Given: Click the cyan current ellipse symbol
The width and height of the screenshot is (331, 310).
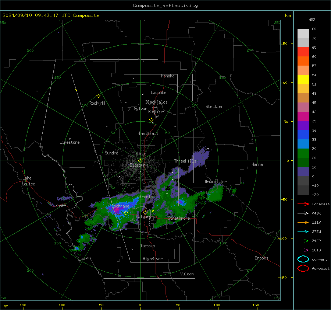Looking at the screenshot, I should tap(303, 259).
